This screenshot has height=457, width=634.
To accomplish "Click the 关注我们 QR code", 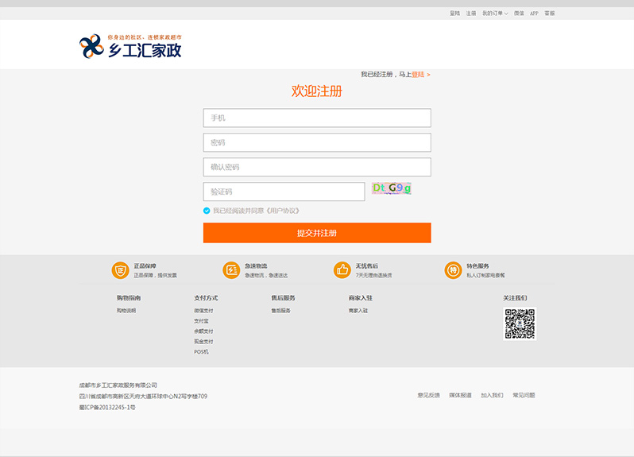I will pos(520,323).
